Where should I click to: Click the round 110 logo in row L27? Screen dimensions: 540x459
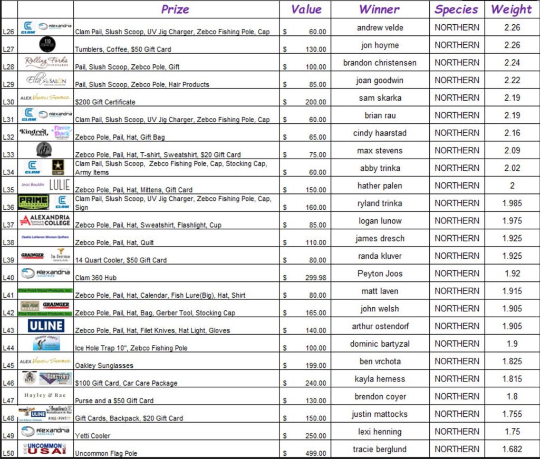click(47, 44)
